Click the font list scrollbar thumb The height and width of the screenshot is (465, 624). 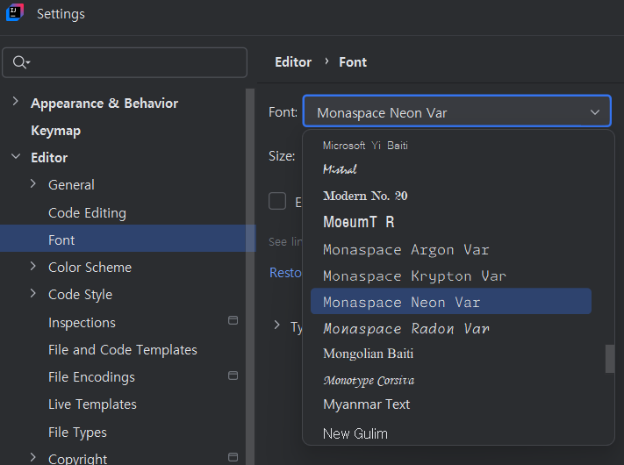[610, 359]
